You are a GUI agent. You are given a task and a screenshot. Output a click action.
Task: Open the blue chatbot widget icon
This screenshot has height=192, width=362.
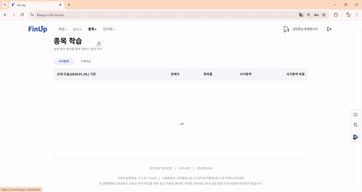pos(355,137)
